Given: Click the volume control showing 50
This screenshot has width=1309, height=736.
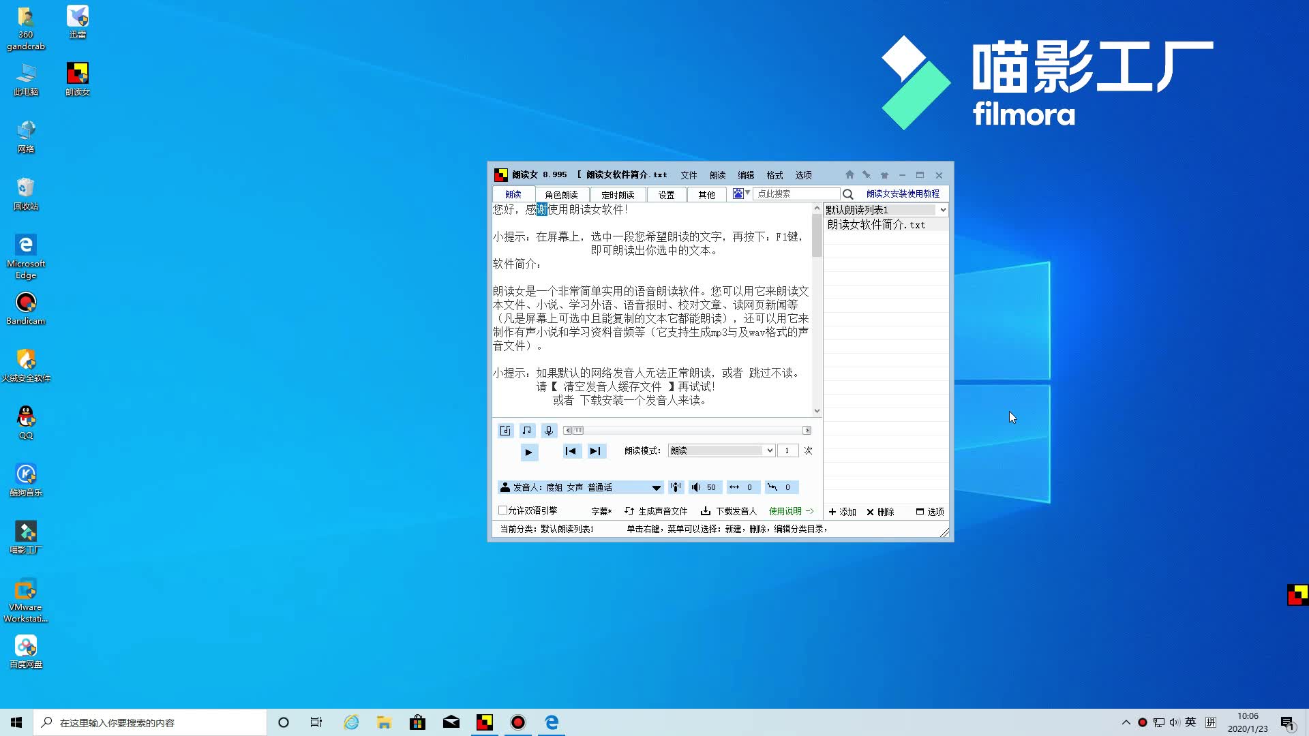Looking at the screenshot, I should coord(704,487).
